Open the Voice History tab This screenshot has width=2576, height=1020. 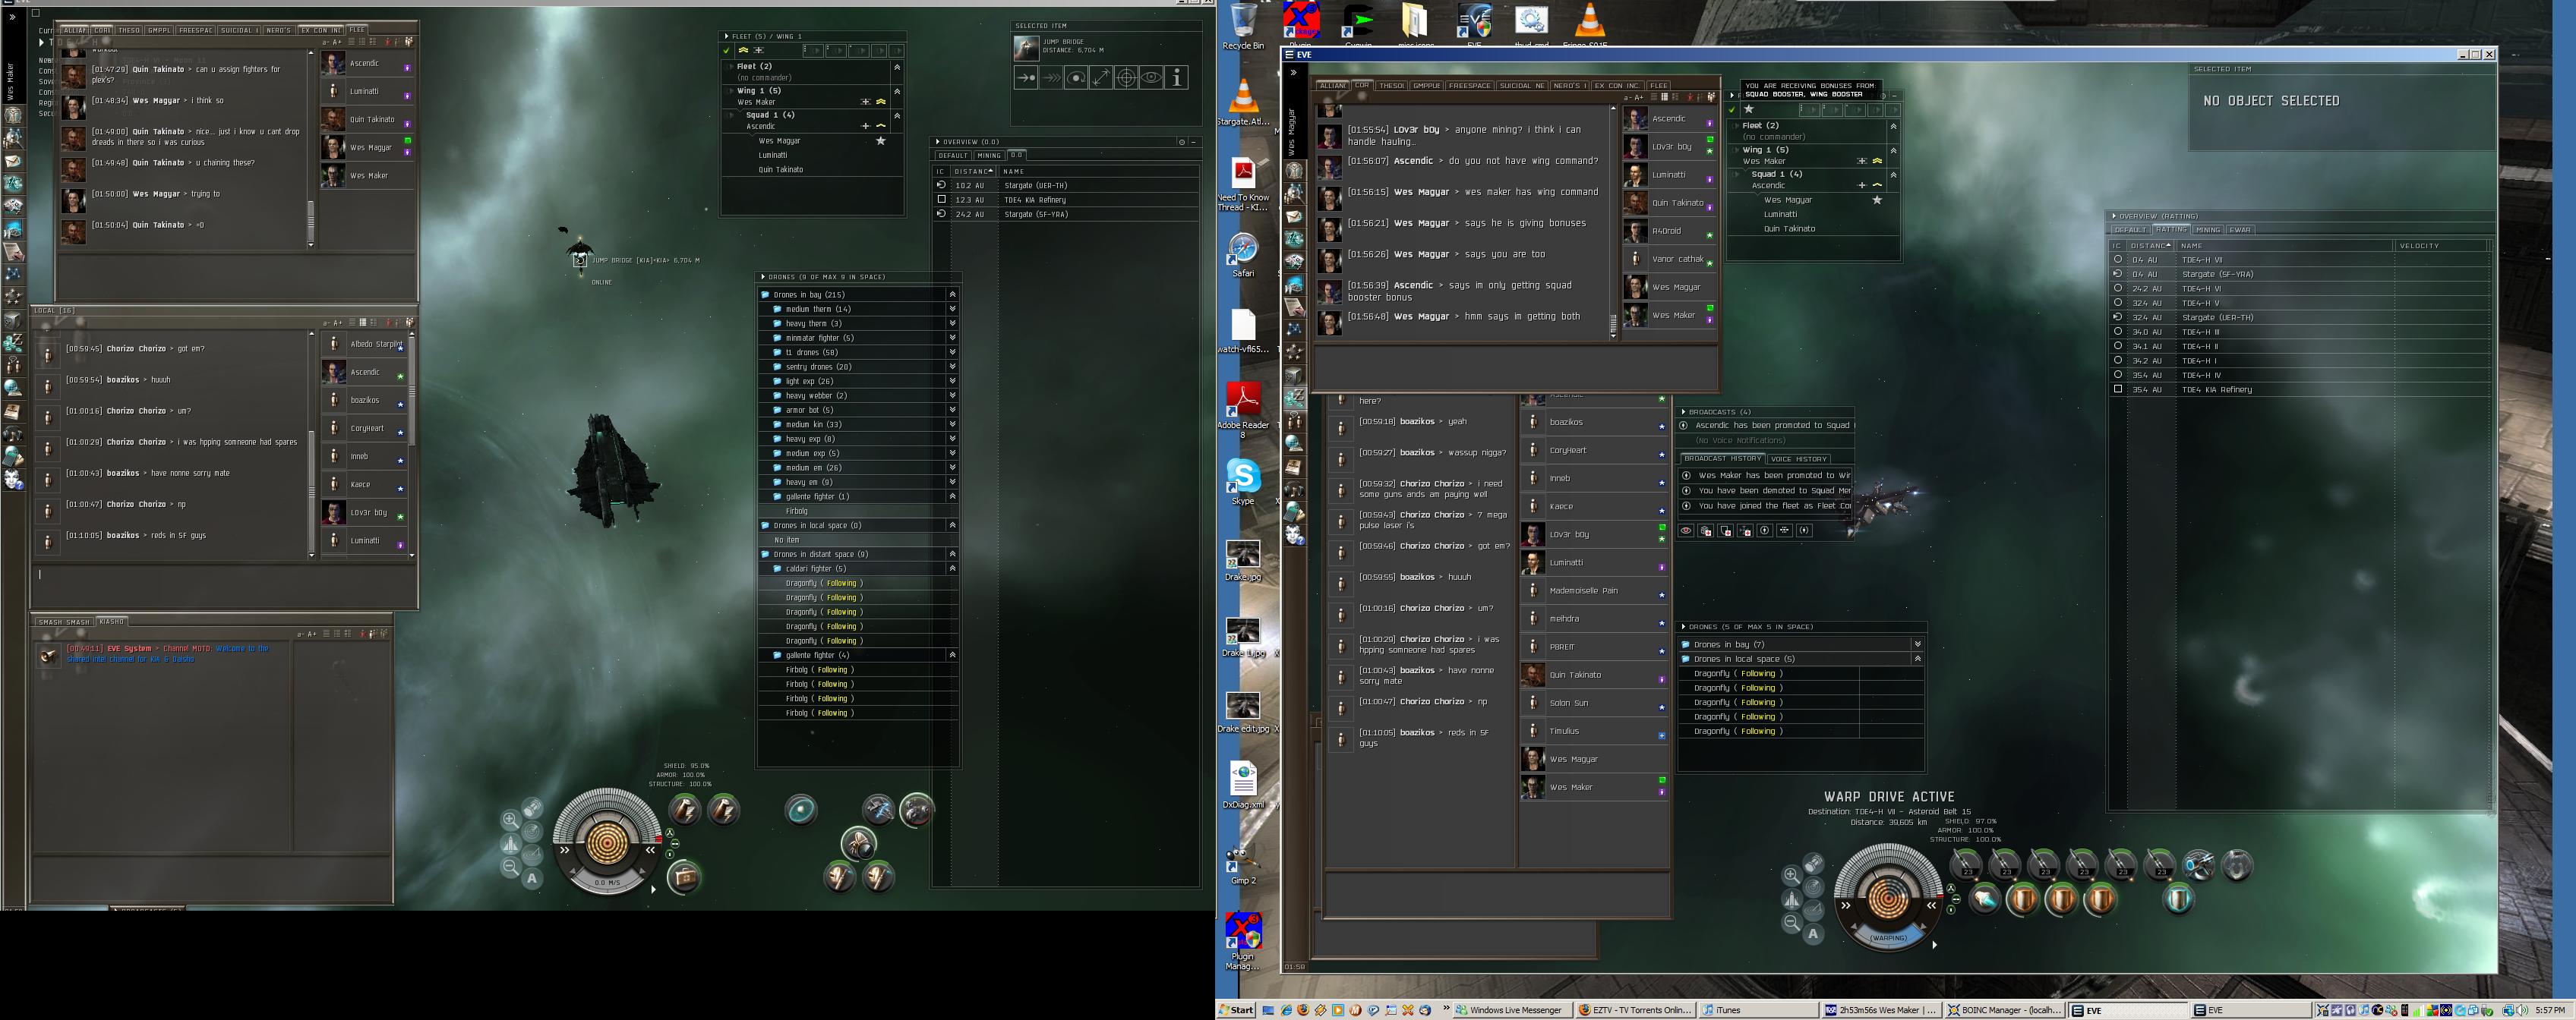click(x=1798, y=458)
